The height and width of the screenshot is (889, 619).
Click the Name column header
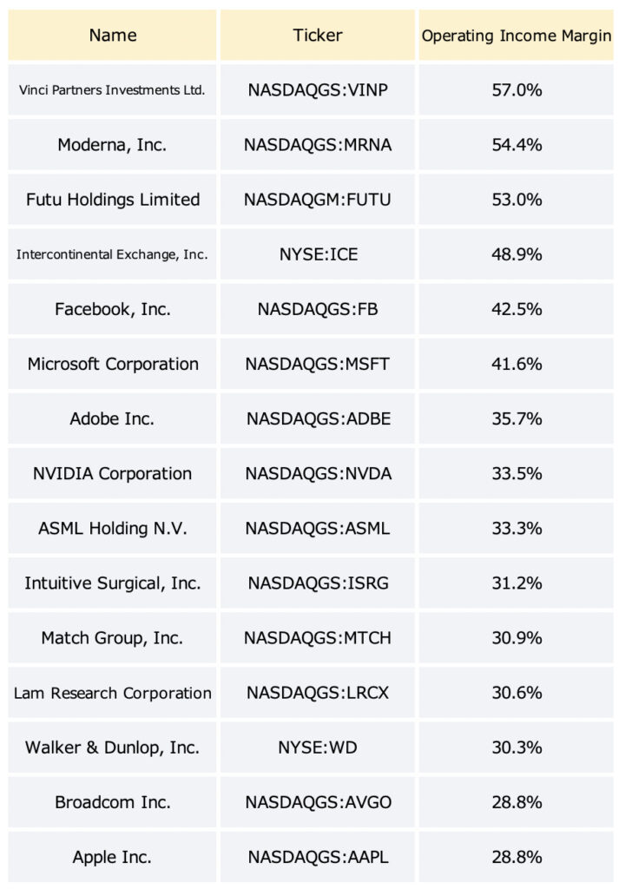click(x=112, y=35)
